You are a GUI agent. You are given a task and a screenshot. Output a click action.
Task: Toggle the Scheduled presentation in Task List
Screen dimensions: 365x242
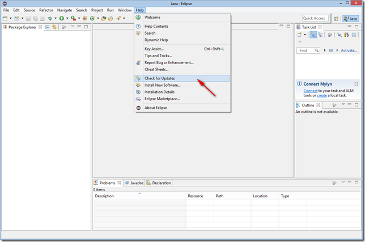(x=321, y=35)
